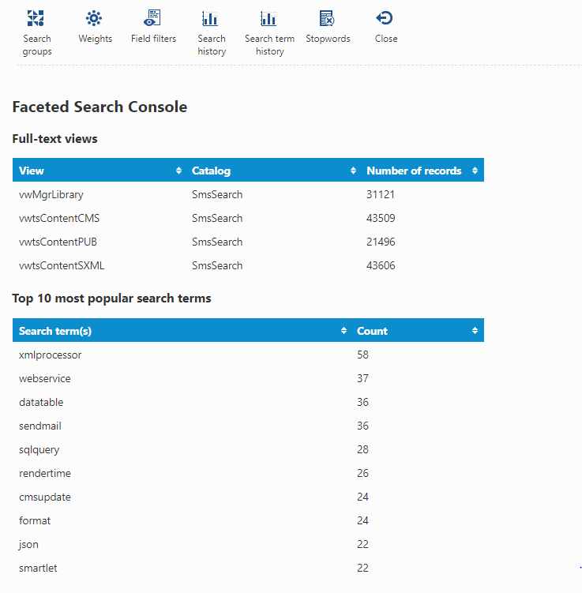Viewport: 582px width, 593px height.
Task: Open the Weights gear icon
Action: pos(94,18)
